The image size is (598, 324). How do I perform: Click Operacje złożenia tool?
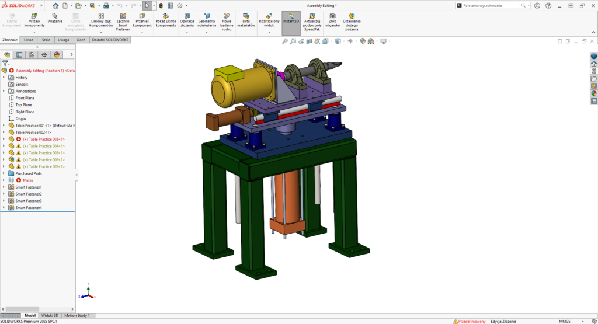[187, 22]
